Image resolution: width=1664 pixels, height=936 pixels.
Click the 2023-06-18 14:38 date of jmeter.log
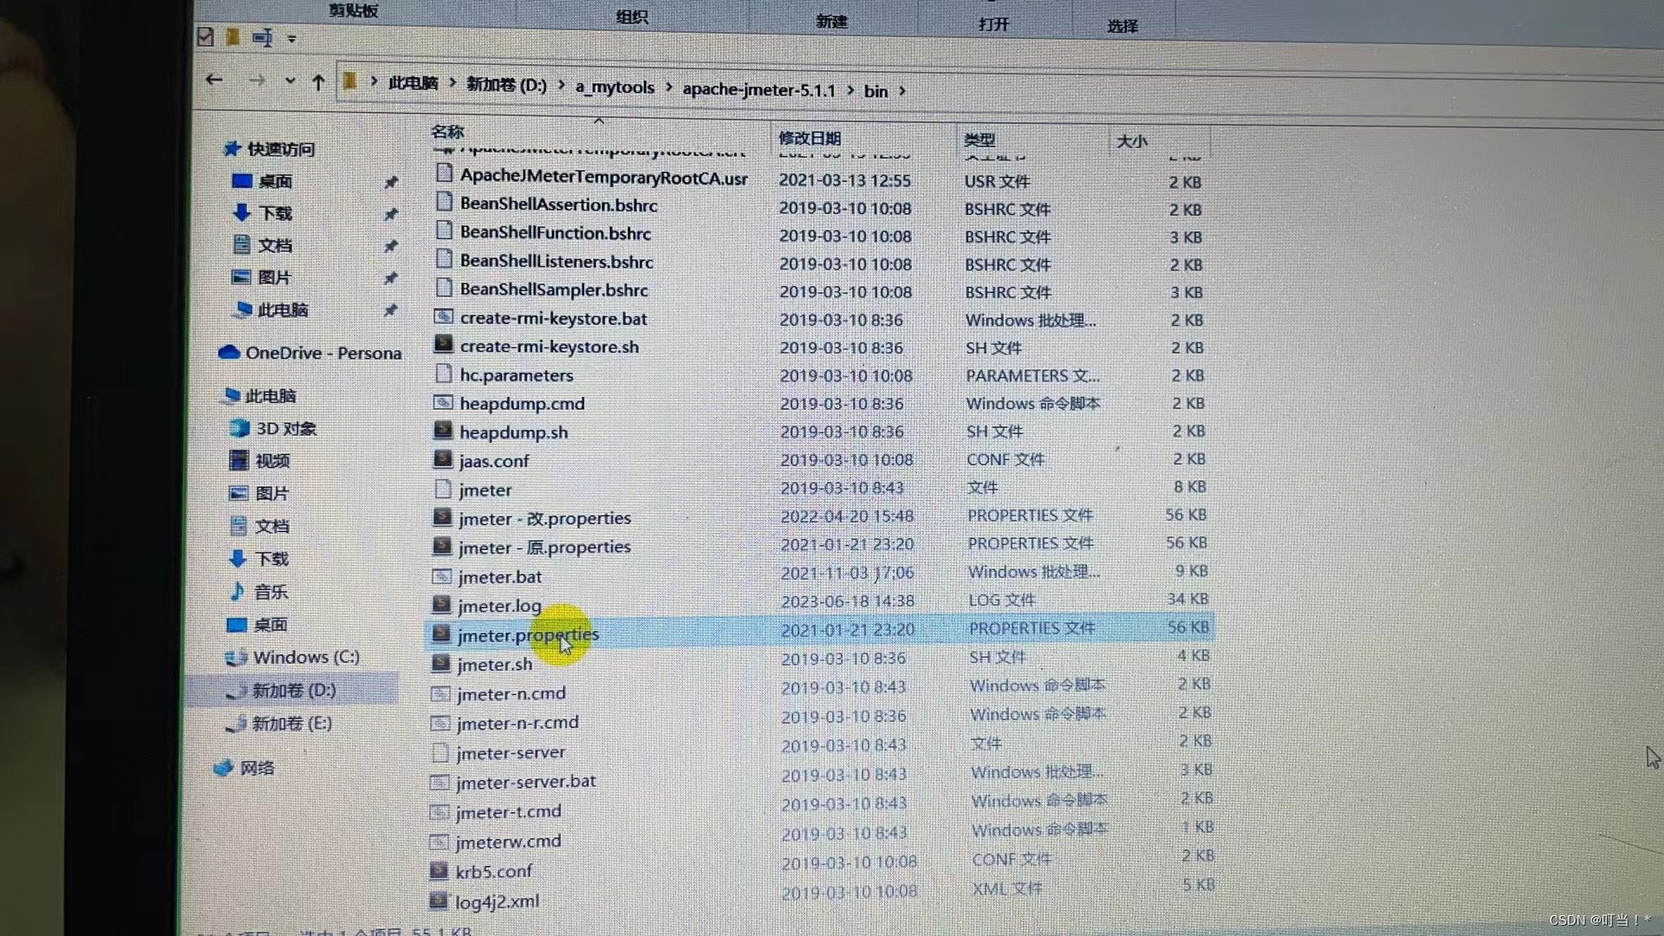[848, 601]
